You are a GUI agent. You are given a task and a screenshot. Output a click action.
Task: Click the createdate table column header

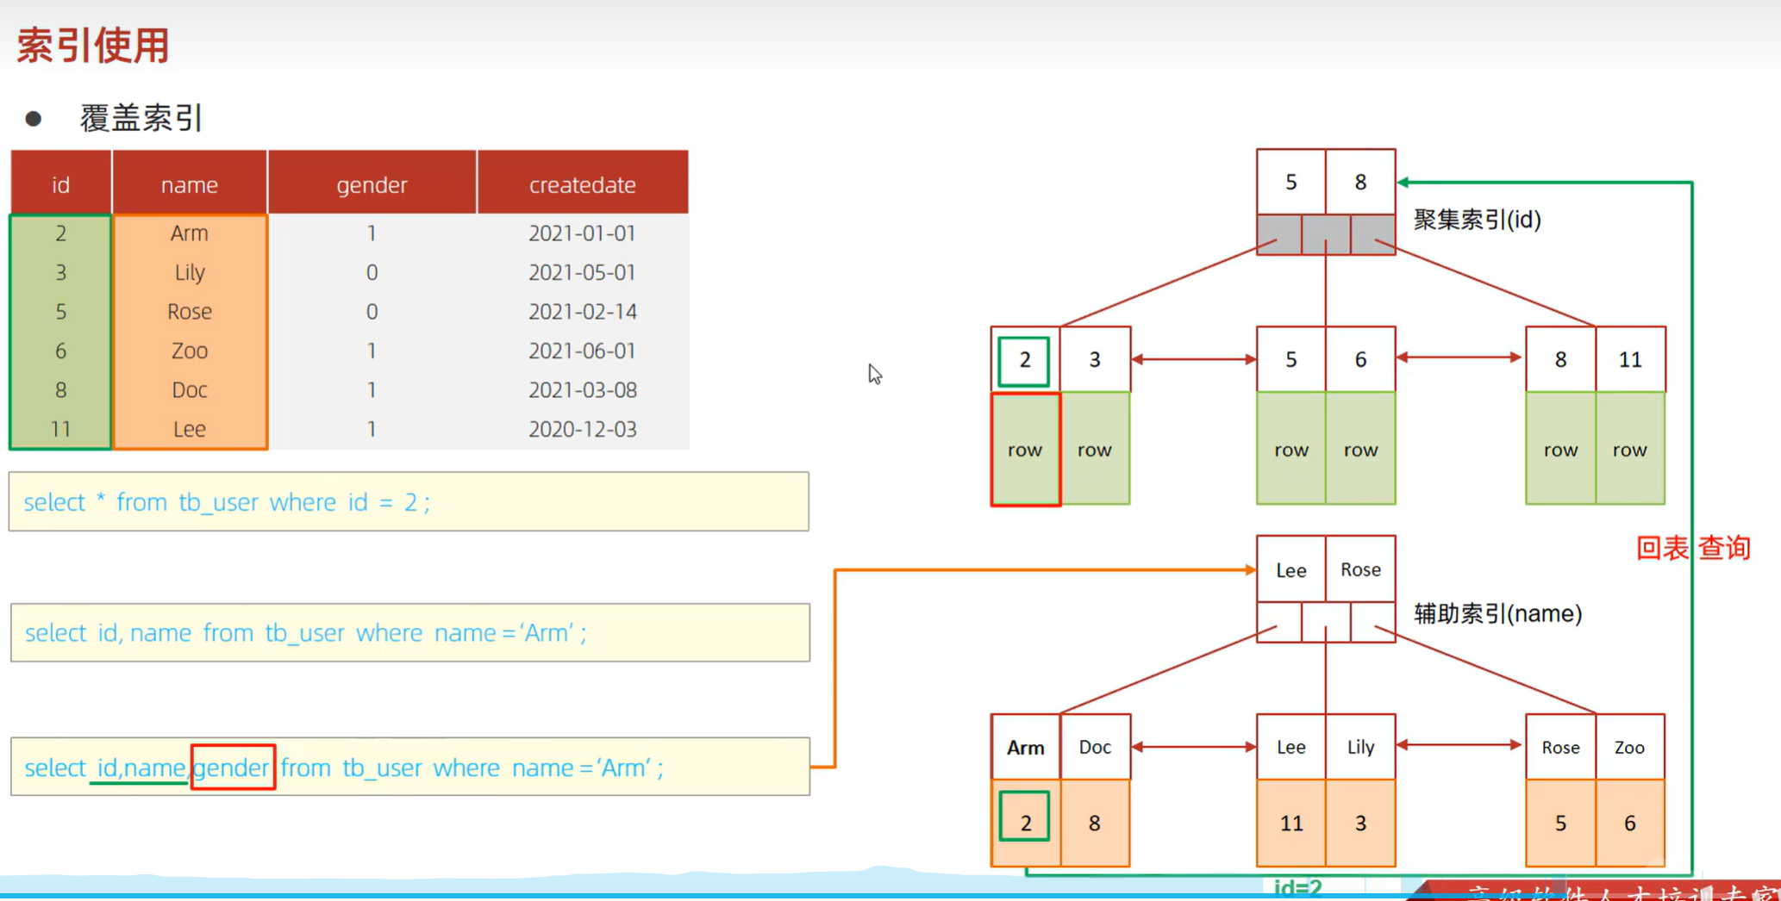[583, 184]
